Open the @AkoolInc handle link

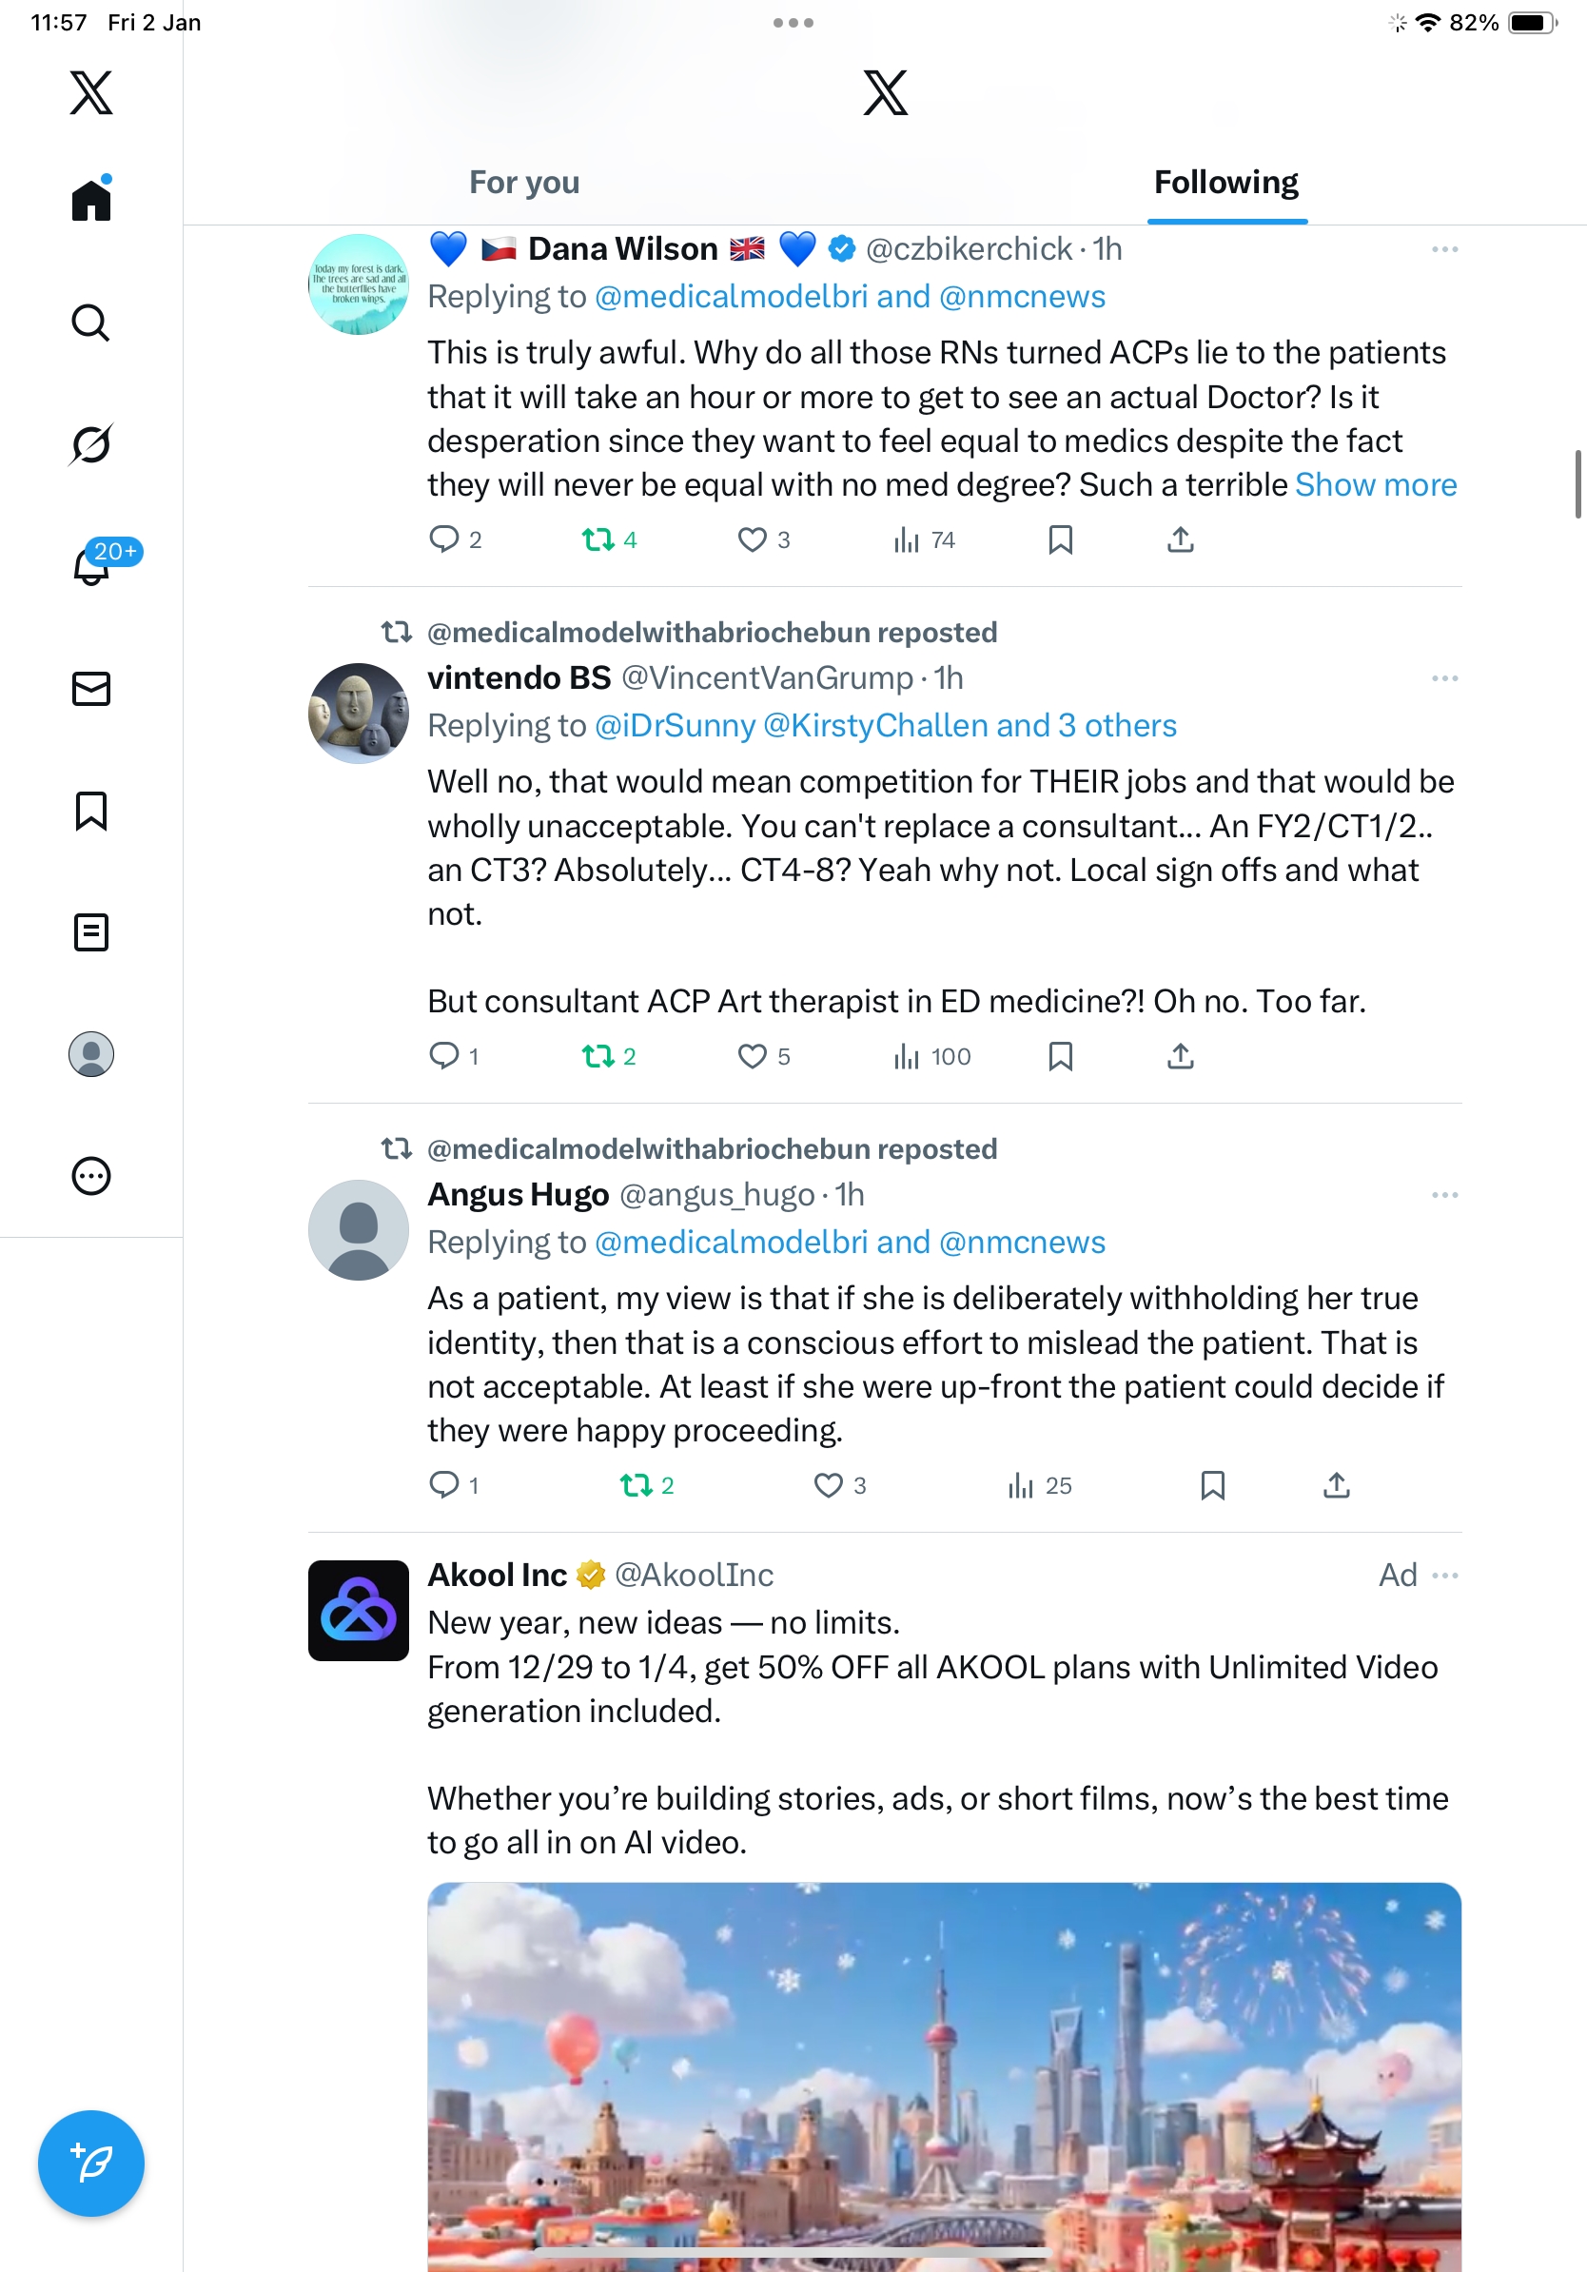coord(694,1576)
